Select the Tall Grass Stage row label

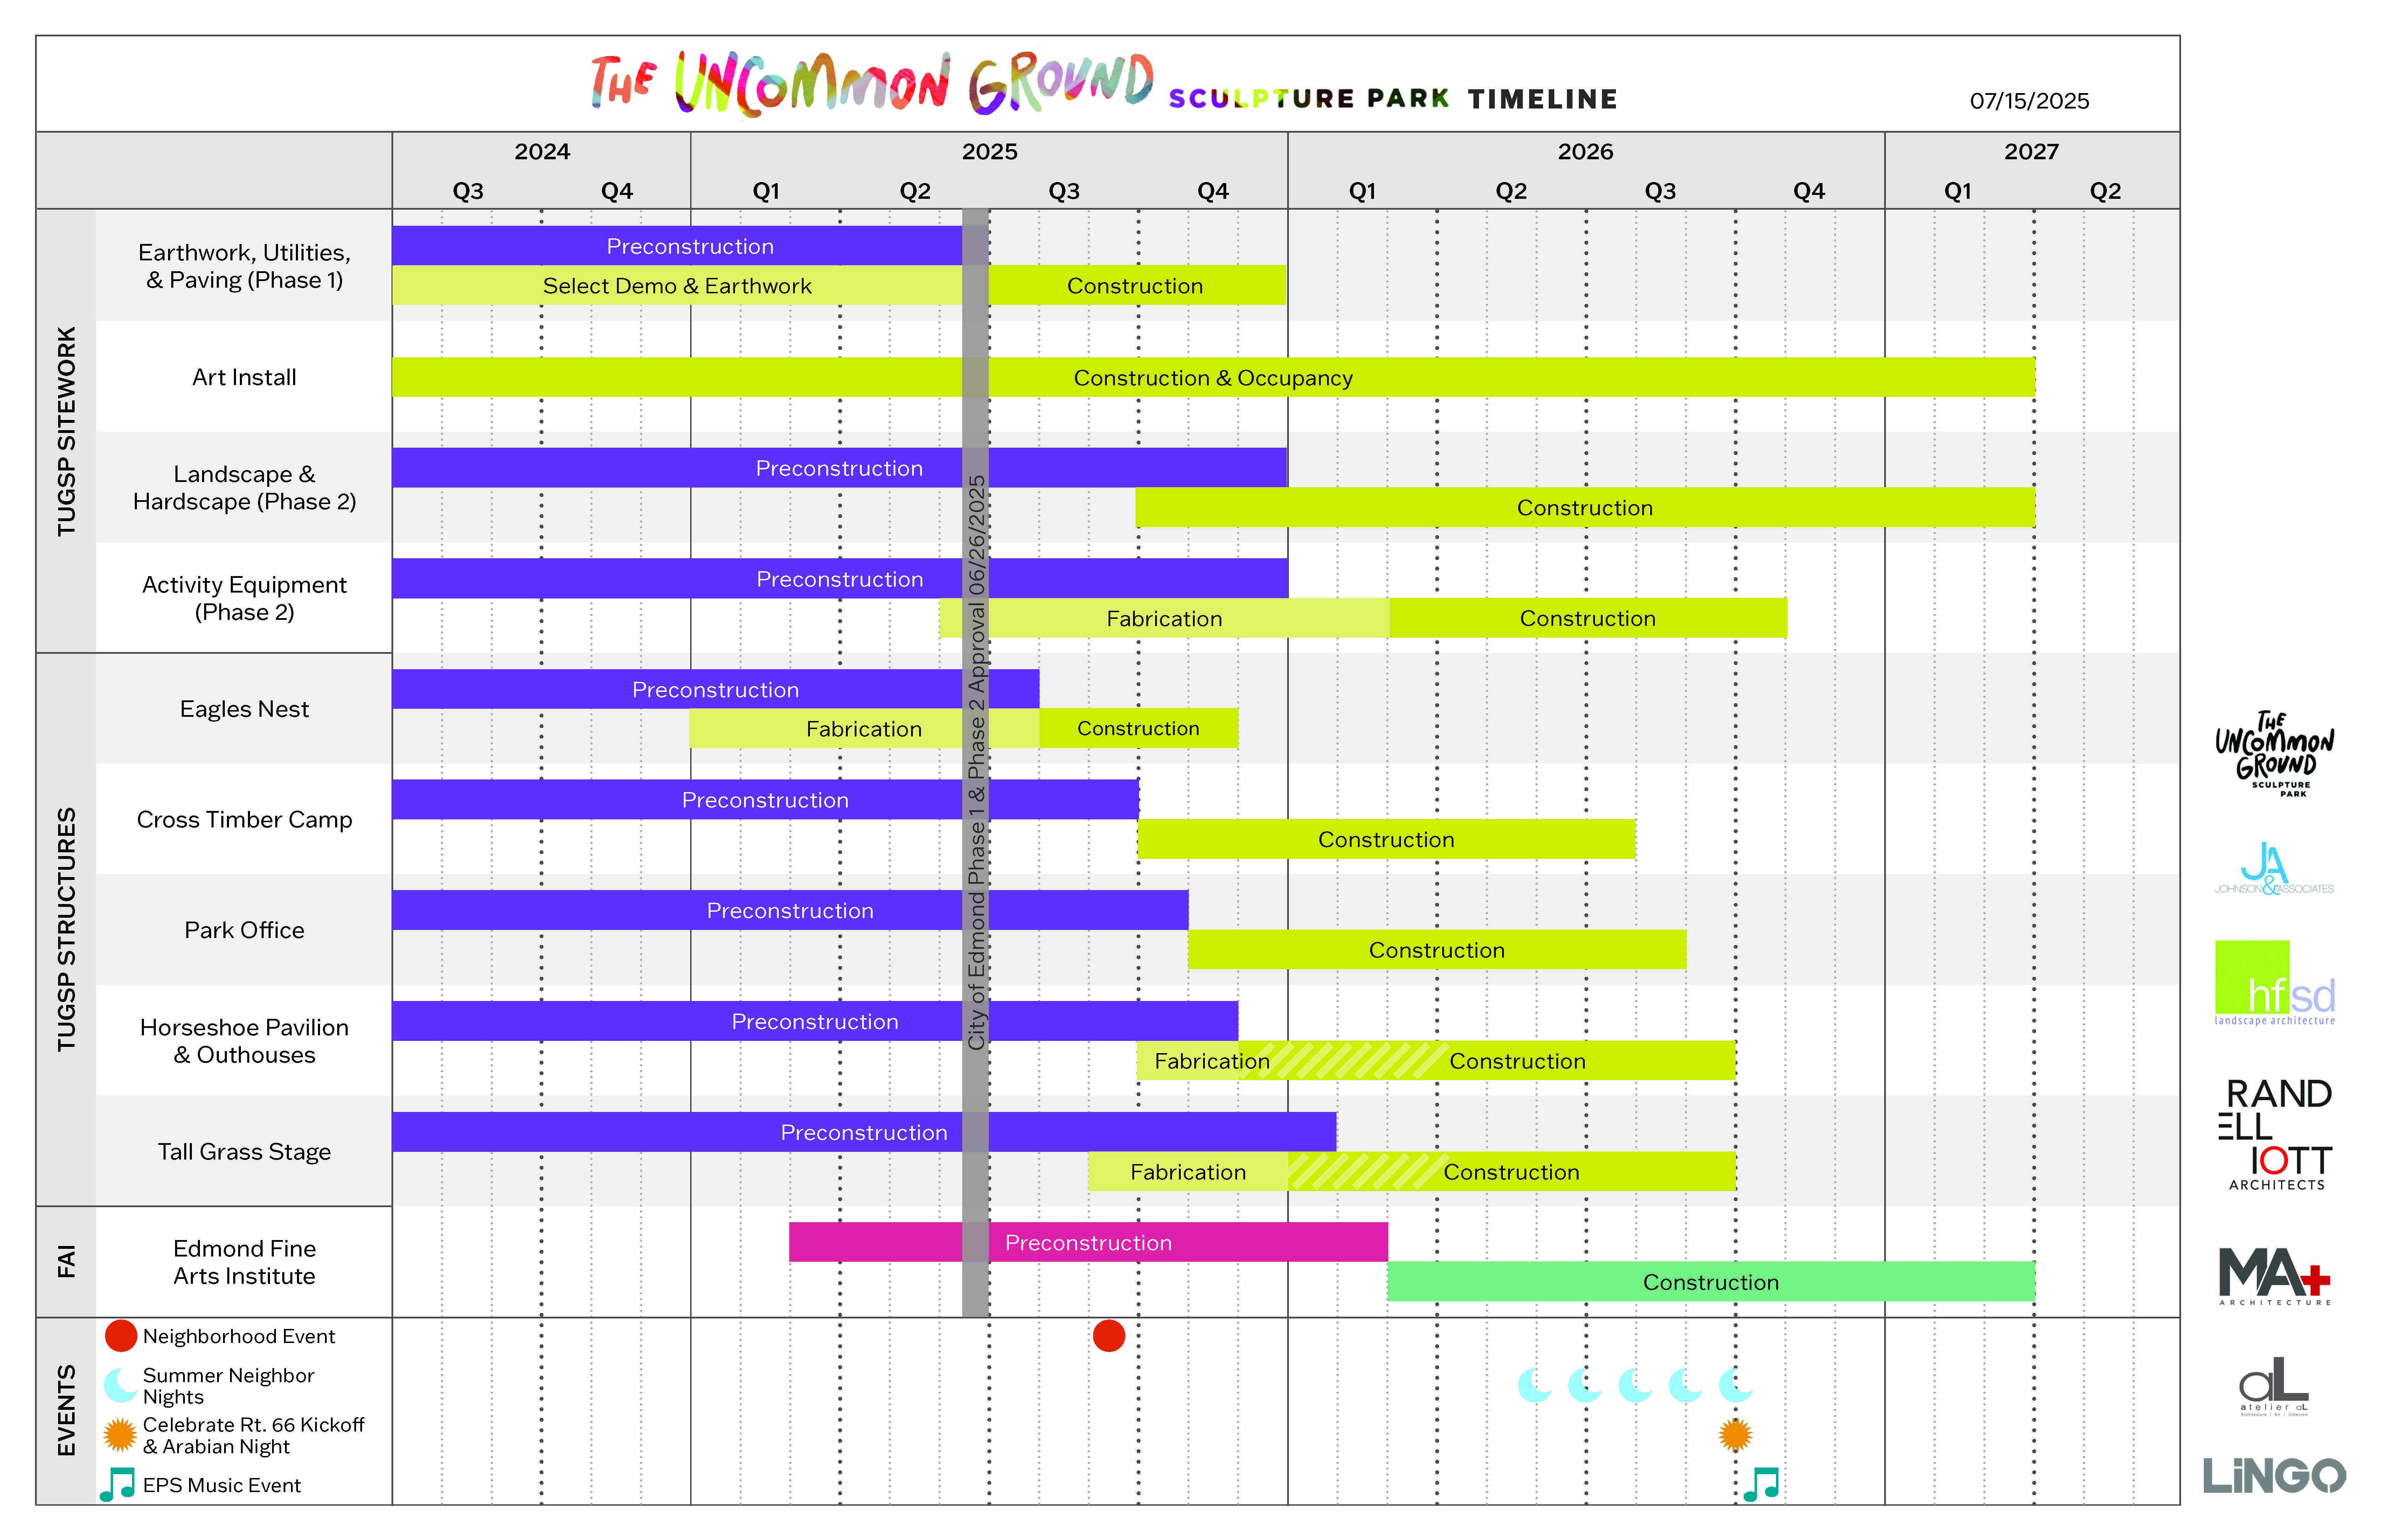(x=244, y=1152)
